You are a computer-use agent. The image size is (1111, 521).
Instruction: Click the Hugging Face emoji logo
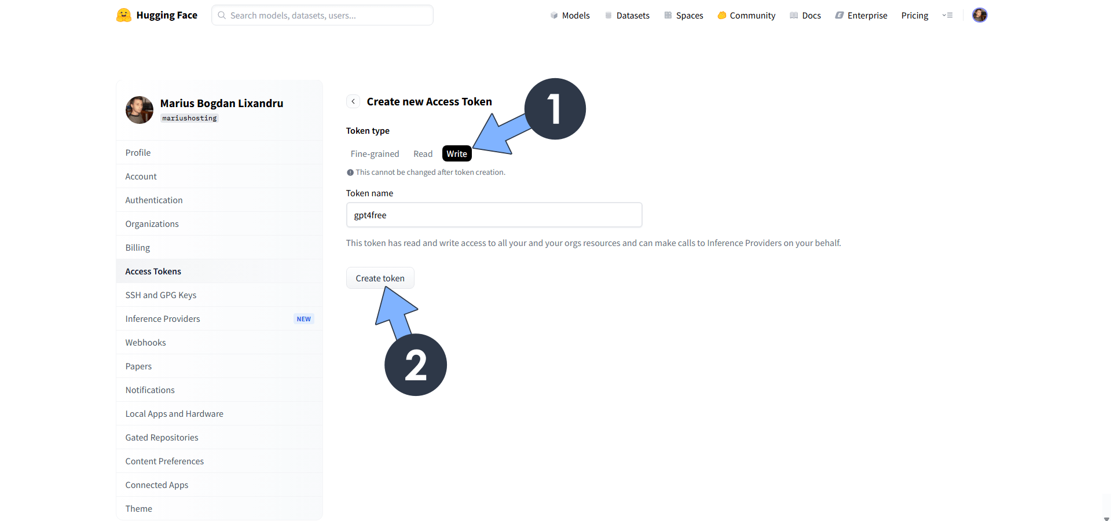pyautogui.click(x=124, y=15)
